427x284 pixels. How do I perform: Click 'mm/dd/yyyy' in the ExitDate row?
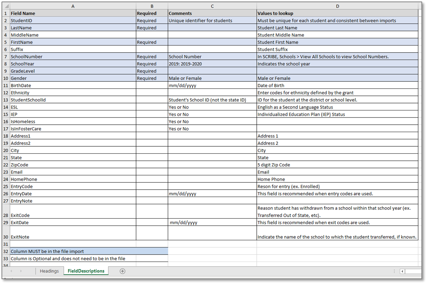tap(212, 222)
